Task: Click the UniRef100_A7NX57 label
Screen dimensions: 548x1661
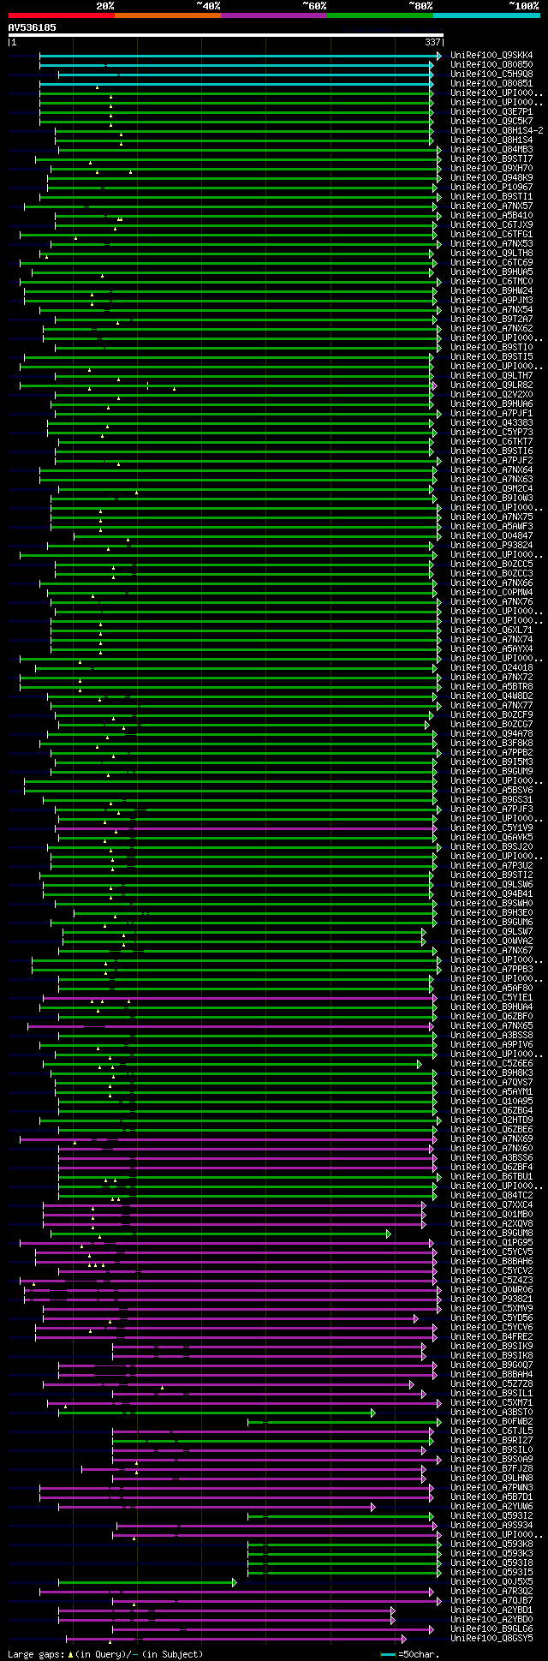Action: click(x=491, y=206)
